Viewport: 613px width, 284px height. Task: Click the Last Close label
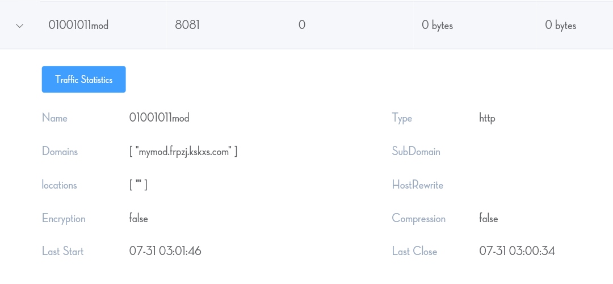[414, 251]
